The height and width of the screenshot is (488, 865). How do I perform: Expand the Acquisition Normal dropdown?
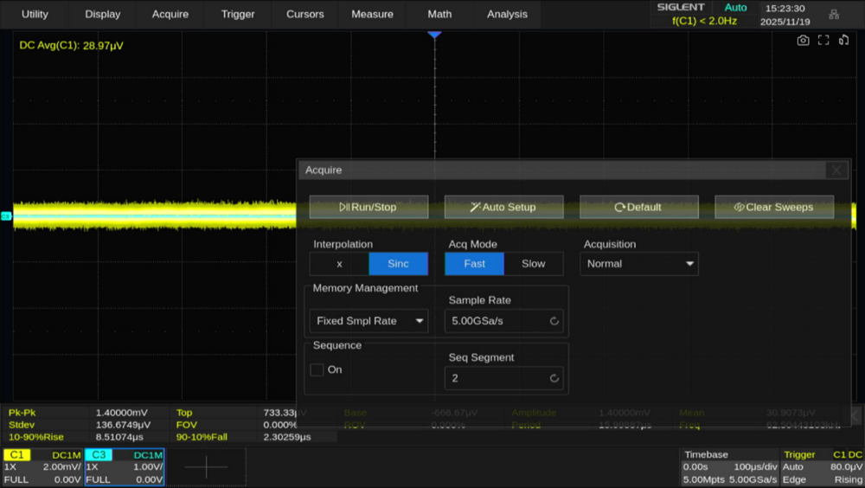pos(639,264)
